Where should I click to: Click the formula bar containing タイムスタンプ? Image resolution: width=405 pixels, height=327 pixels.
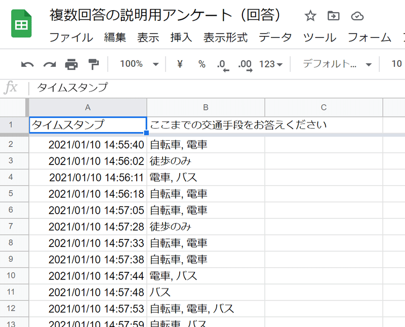(217, 87)
